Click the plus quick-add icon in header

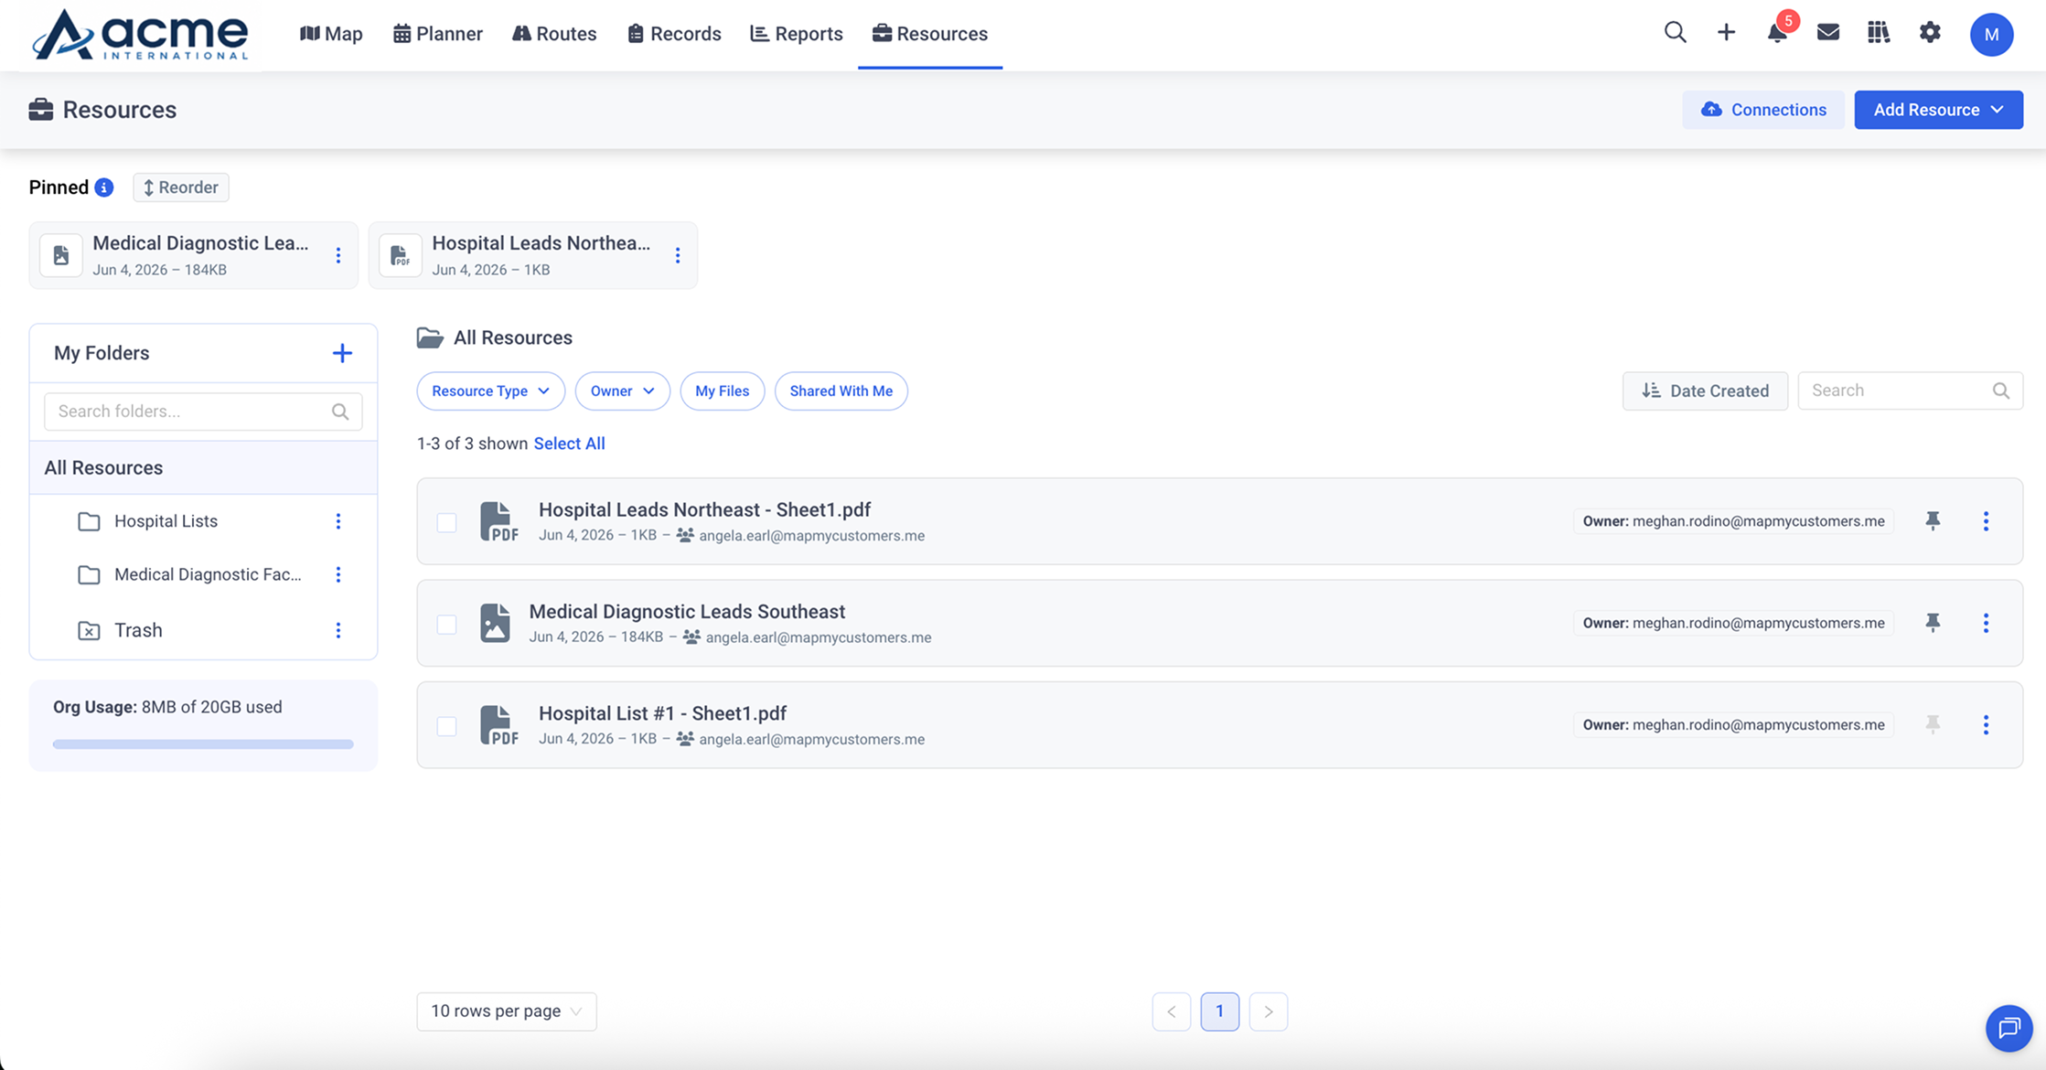click(x=1726, y=33)
